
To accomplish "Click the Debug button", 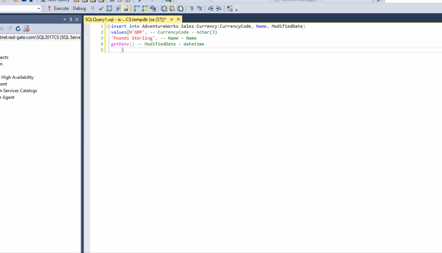I will click(x=79, y=9).
